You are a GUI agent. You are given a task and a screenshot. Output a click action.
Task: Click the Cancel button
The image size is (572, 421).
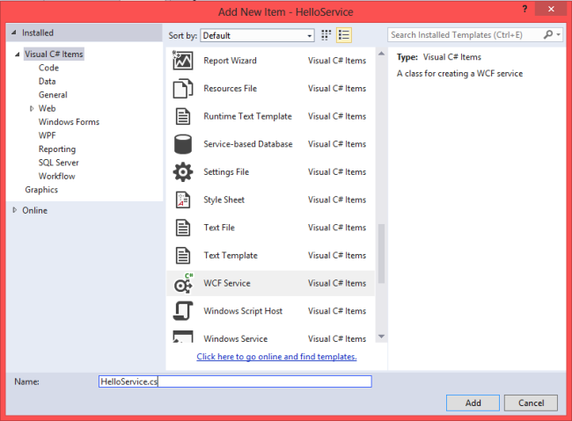point(531,403)
